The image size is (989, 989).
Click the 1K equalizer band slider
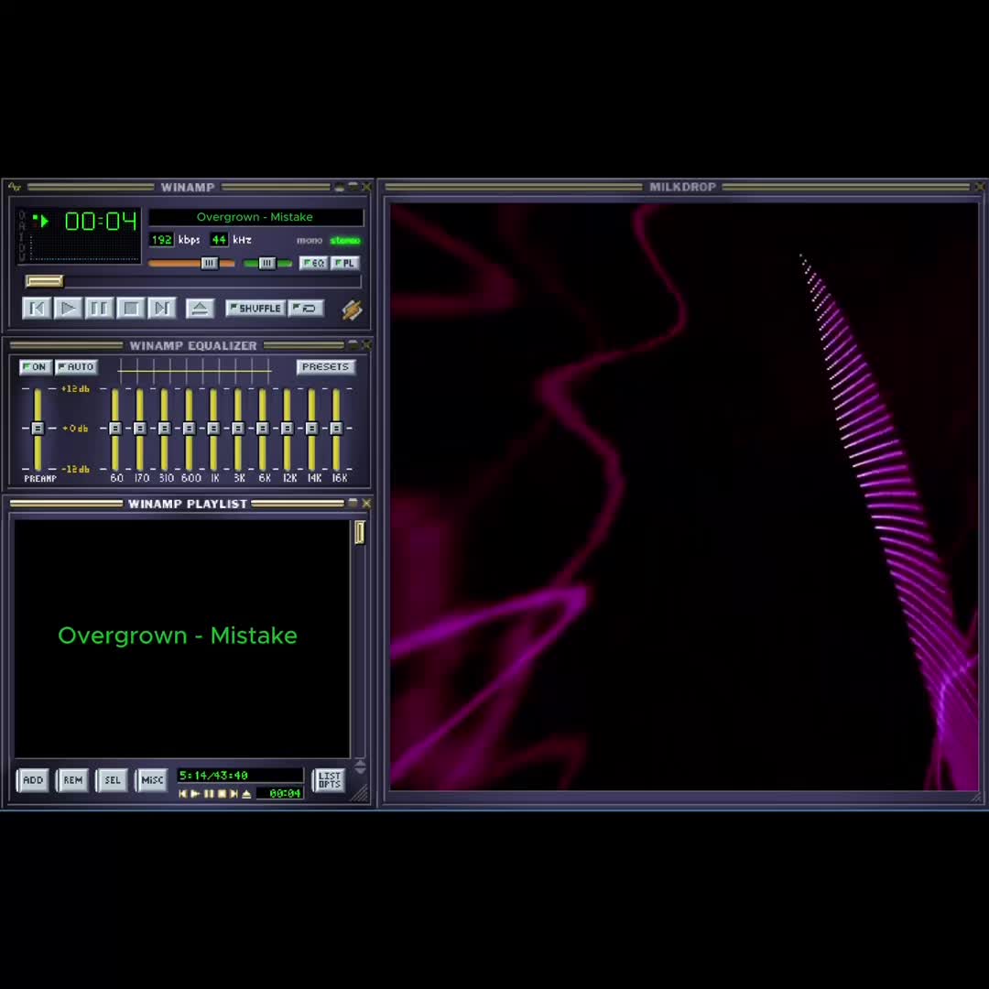pos(213,429)
